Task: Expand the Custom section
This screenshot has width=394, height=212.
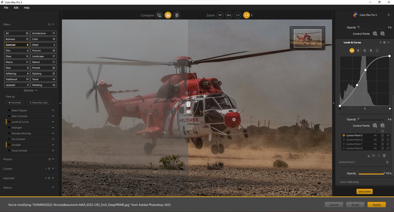Action: (x=53, y=169)
